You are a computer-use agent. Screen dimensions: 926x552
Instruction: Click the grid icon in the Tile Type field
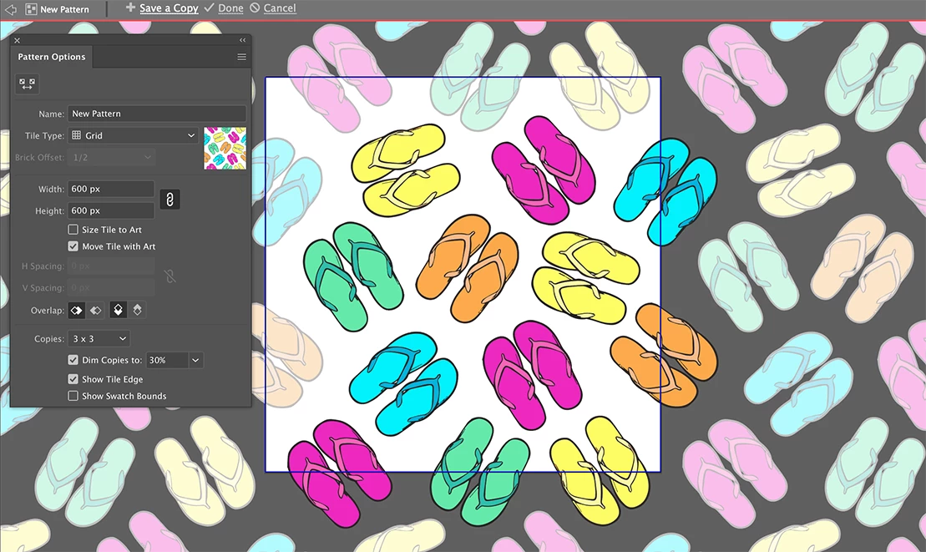77,135
